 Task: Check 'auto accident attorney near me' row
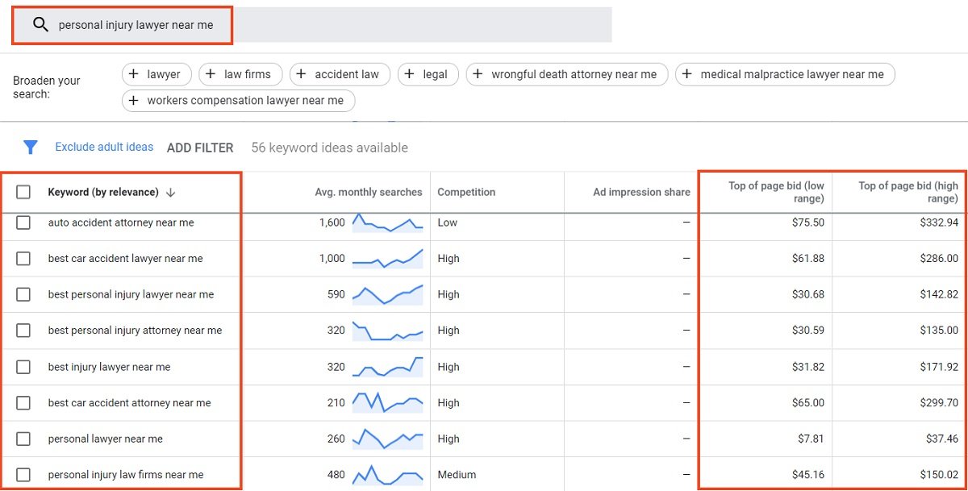point(23,223)
